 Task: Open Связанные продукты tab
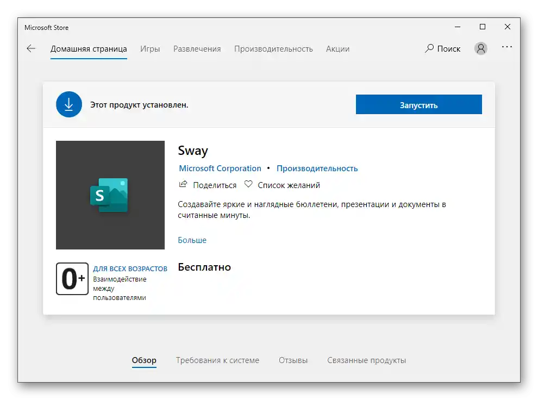click(366, 360)
